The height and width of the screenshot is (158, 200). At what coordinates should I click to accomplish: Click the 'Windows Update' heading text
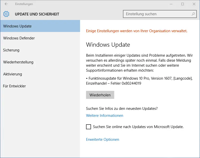108,45
